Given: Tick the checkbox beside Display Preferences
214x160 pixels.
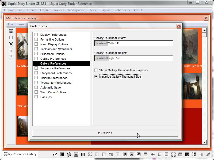Looking at the screenshot, I should (36, 35).
